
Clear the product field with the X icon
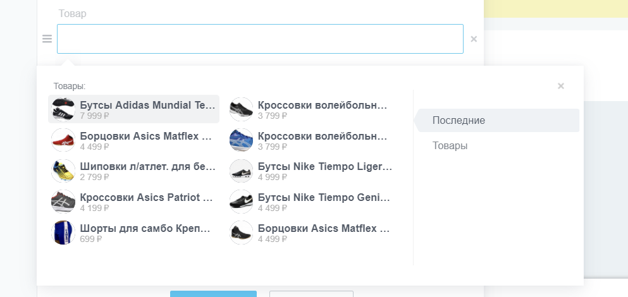click(x=474, y=39)
